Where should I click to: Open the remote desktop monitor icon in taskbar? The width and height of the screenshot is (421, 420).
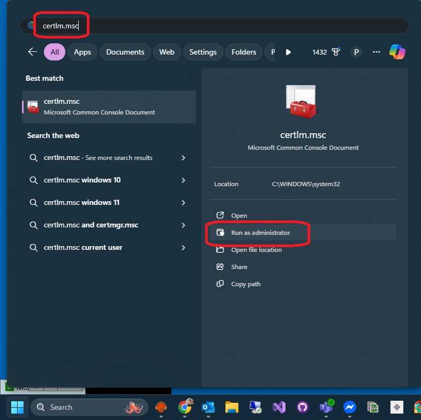[255, 407]
